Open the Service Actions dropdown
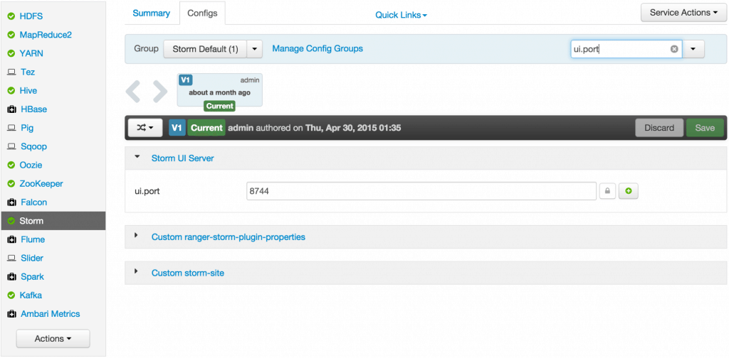This screenshot has width=729, height=358. coord(683,13)
